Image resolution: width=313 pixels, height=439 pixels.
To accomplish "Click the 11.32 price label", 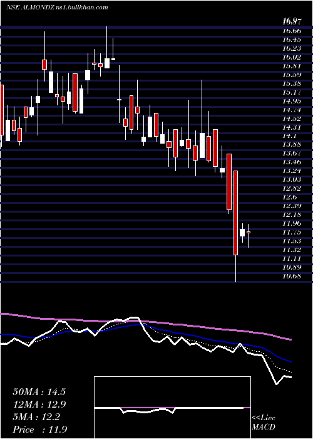I will coord(292,250).
